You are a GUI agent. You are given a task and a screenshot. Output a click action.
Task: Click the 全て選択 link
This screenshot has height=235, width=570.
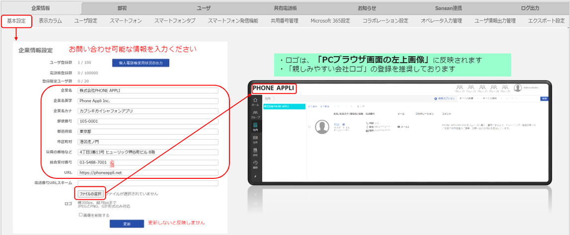[312, 106]
